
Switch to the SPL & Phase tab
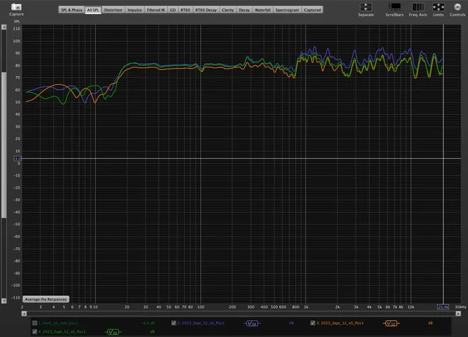click(x=71, y=10)
